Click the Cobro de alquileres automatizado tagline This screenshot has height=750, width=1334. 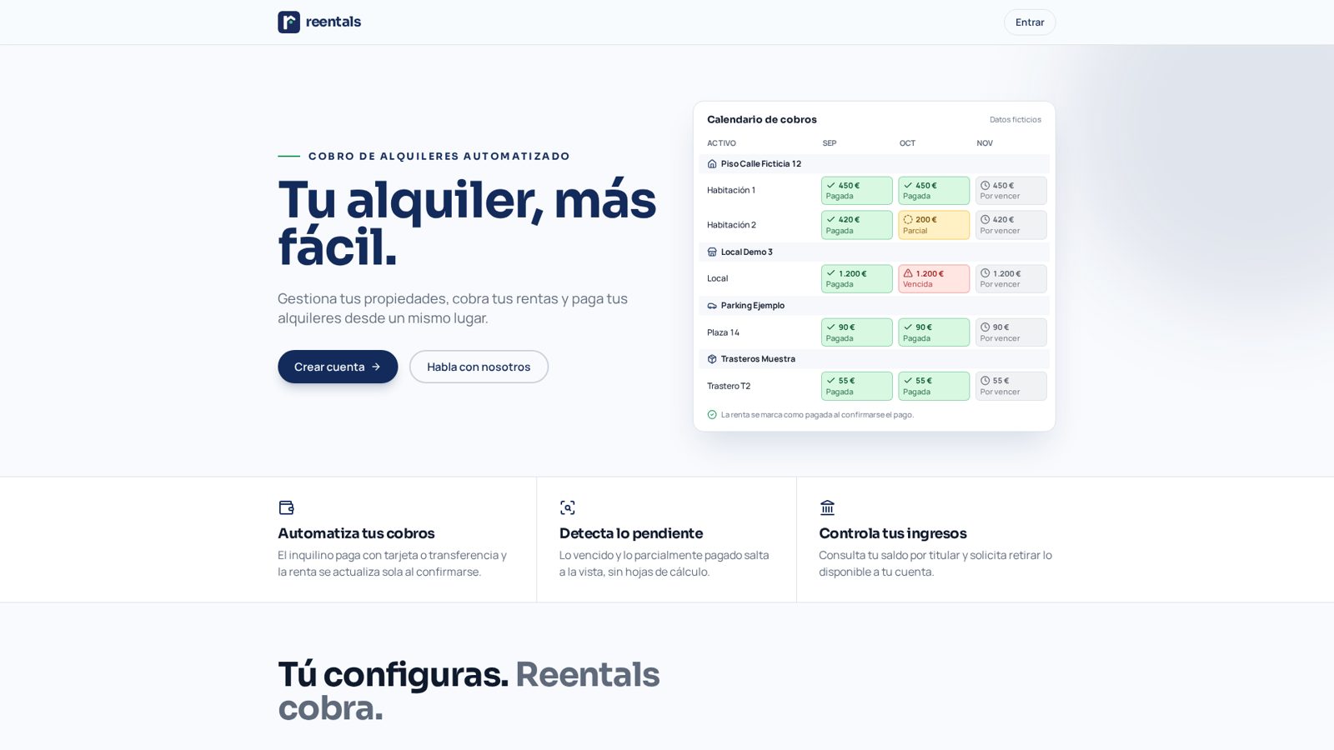(439, 156)
